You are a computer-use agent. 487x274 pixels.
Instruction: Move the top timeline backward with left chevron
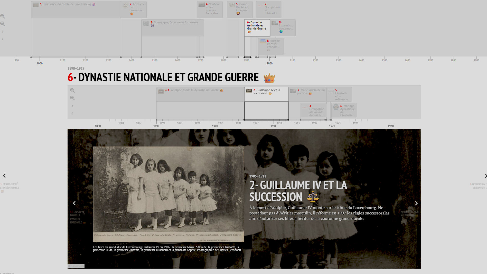click(x=3, y=39)
